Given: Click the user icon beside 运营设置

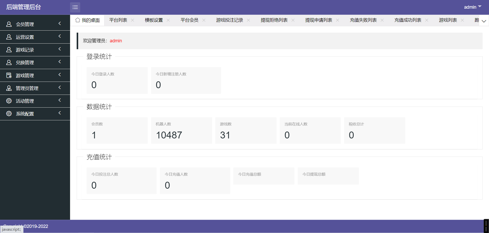Looking at the screenshot, I should [x=9, y=37].
